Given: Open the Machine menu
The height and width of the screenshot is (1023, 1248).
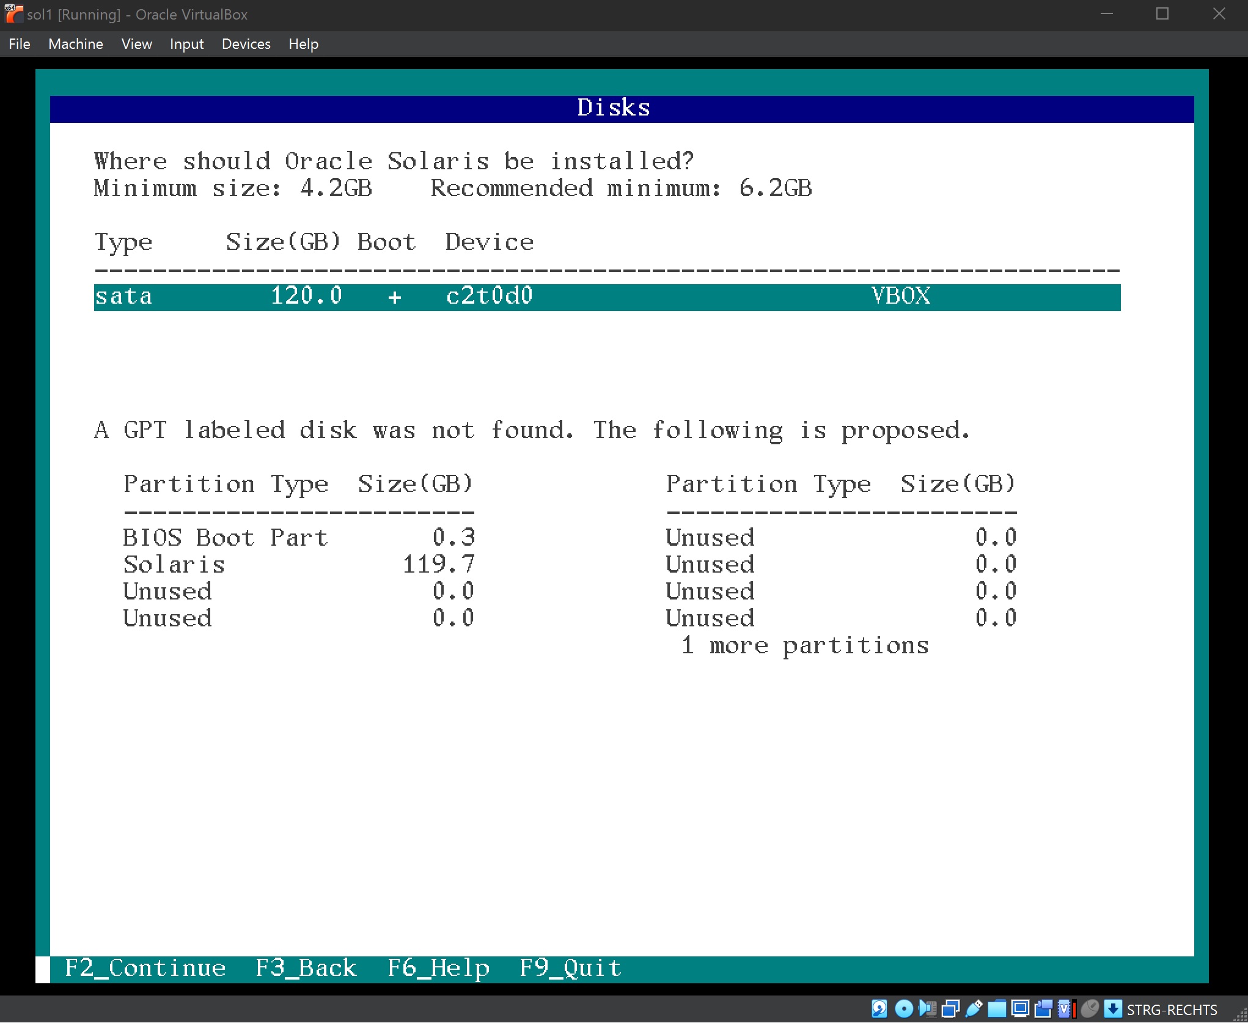Looking at the screenshot, I should [x=75, y=43].
